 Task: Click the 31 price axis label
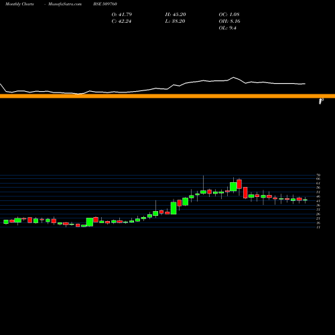tap(318, 210)
